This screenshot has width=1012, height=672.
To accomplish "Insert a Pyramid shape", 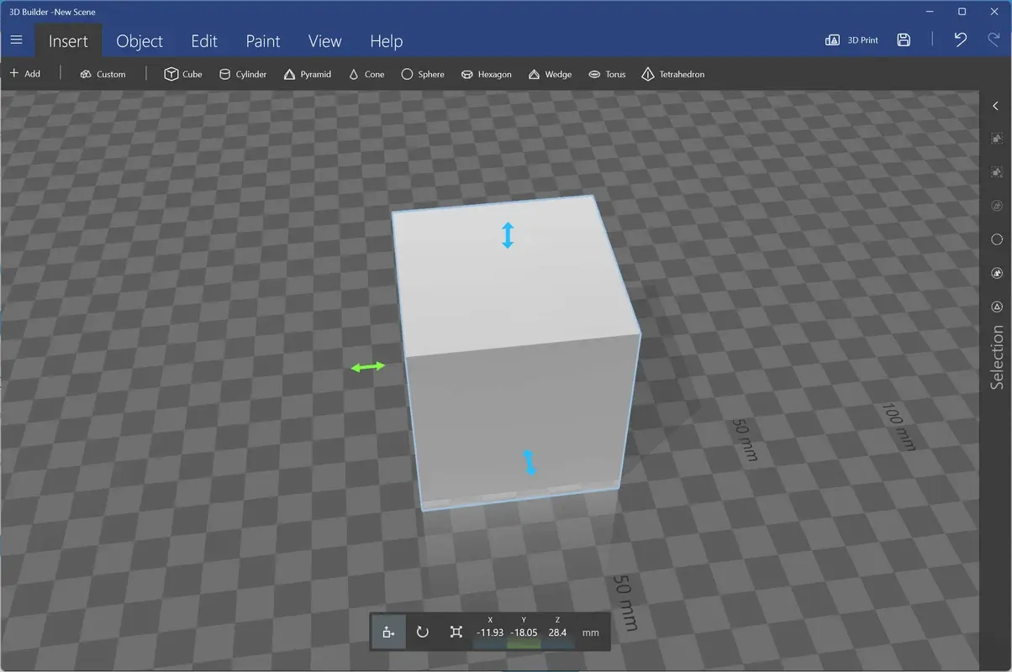I will pyautogui.click(x=307, y=74).
